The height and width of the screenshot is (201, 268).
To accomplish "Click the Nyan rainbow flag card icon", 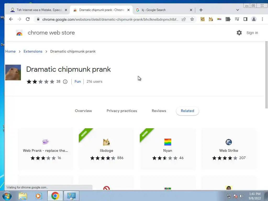I will tap(168, 142).
